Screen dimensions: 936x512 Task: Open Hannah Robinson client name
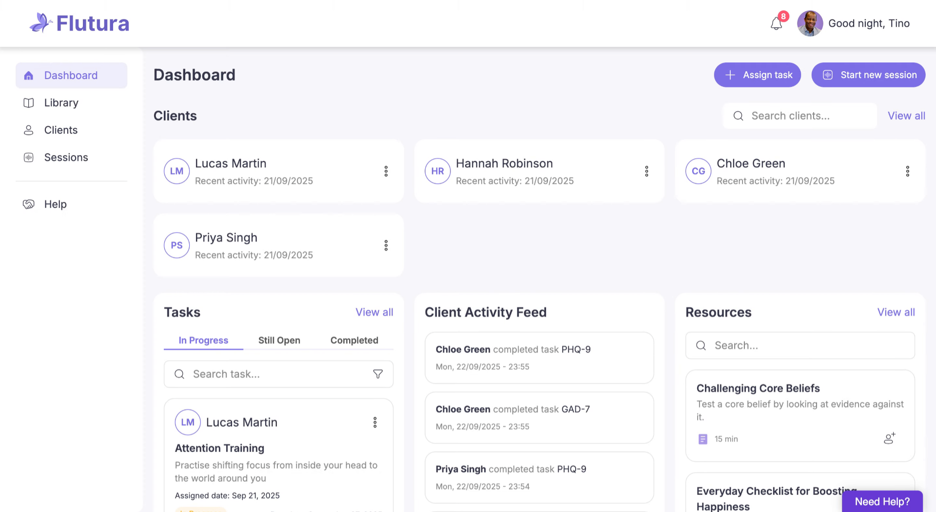click(x=504, y=163)
